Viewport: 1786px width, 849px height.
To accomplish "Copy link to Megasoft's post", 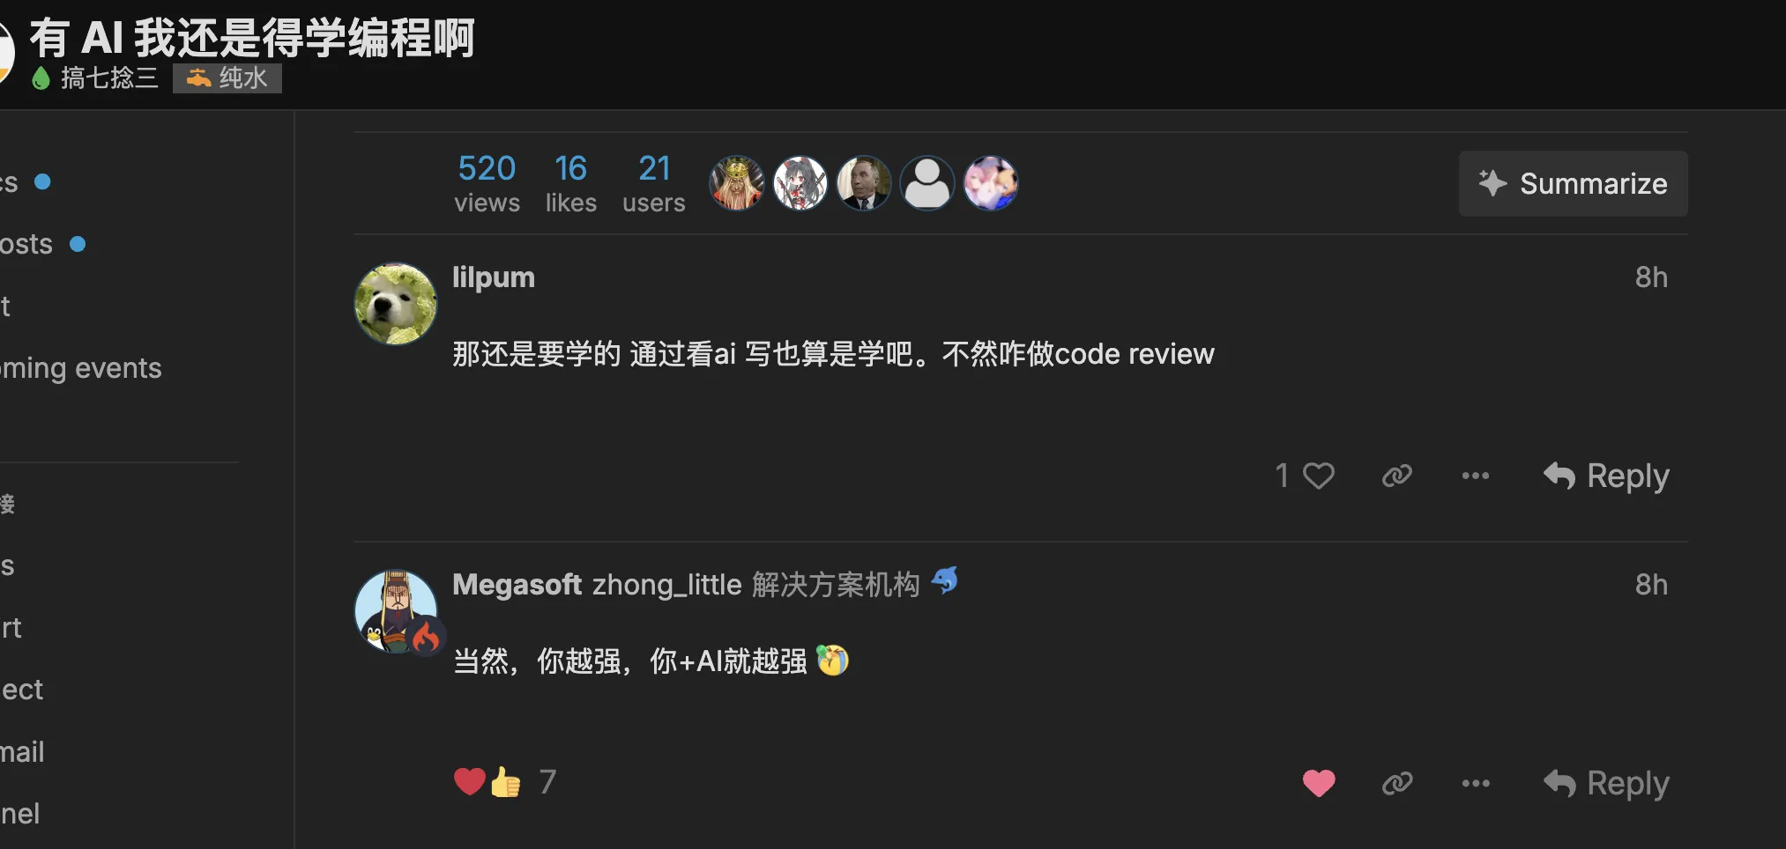I will pos(1396,783).
